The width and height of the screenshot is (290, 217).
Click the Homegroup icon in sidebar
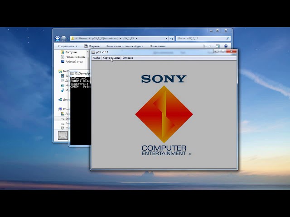pyautogui.click(x=60, y=99)
